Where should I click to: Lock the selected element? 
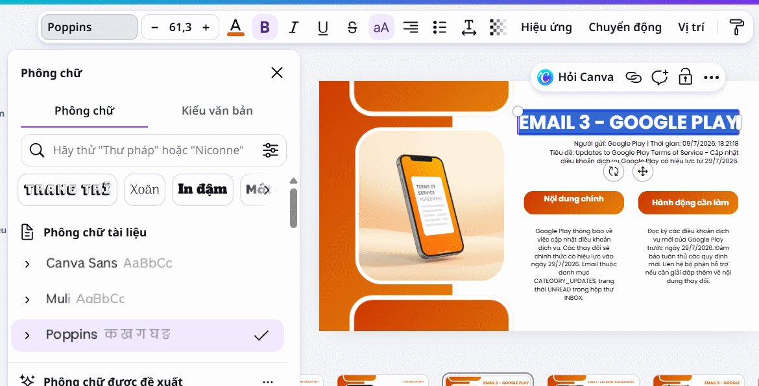tap(685, 77)
